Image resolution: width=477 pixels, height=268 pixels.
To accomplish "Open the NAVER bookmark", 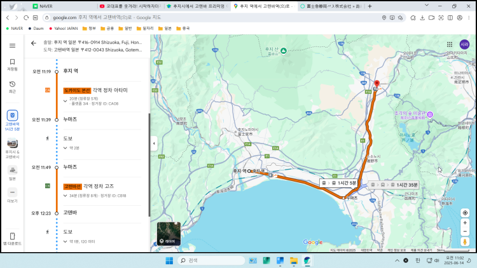I will click(x=14, y=28).
